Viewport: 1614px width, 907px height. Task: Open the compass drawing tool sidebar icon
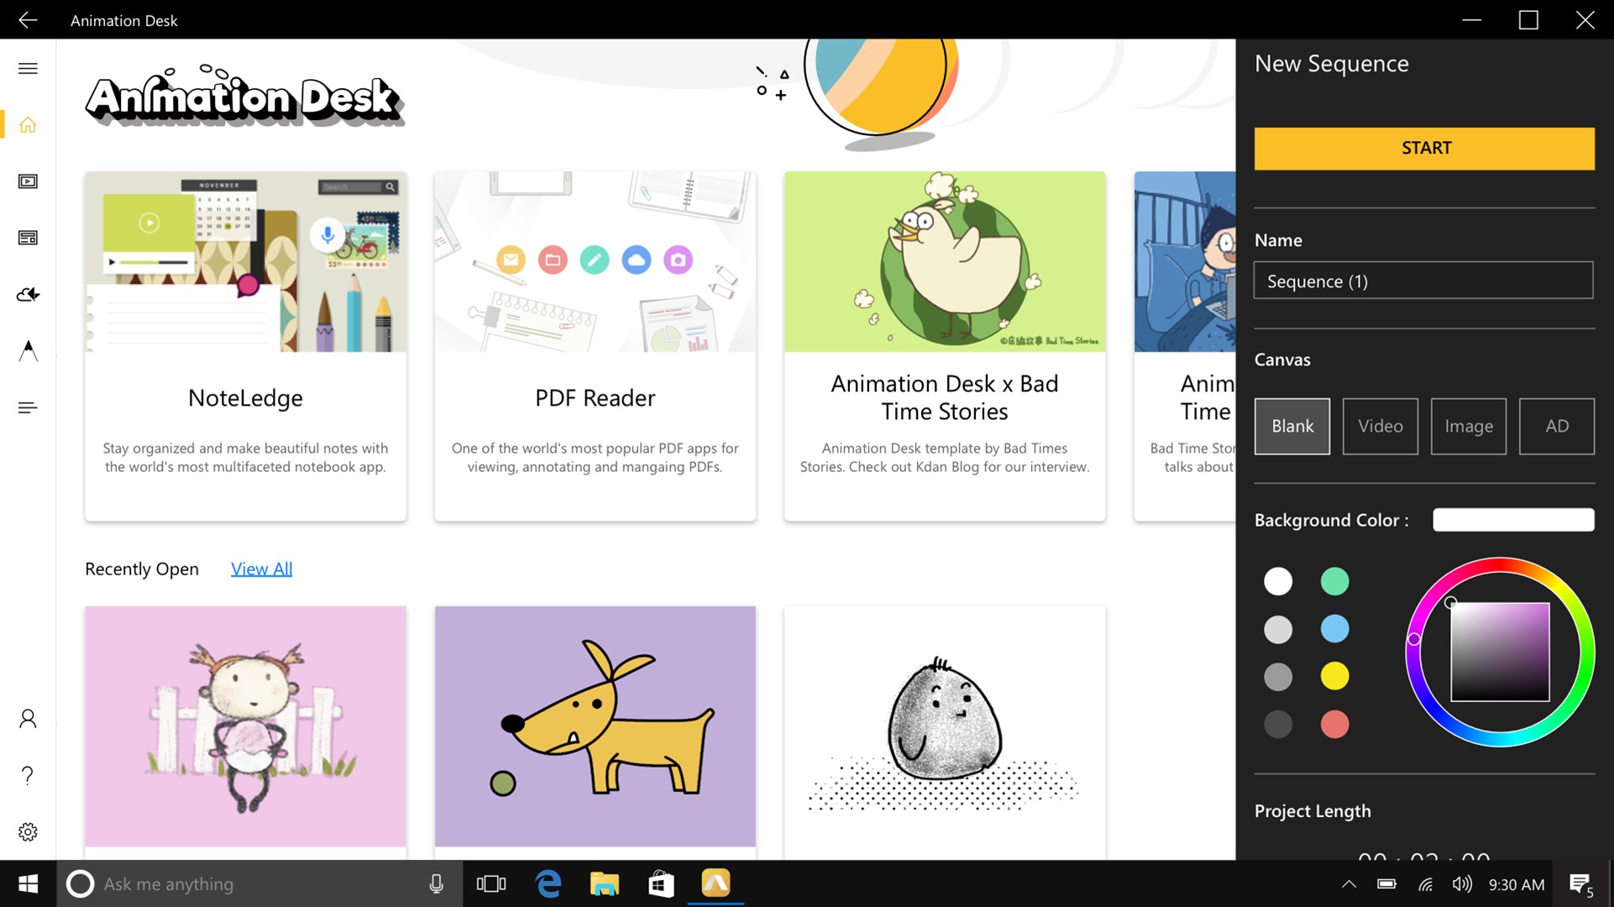coord(28,351)
